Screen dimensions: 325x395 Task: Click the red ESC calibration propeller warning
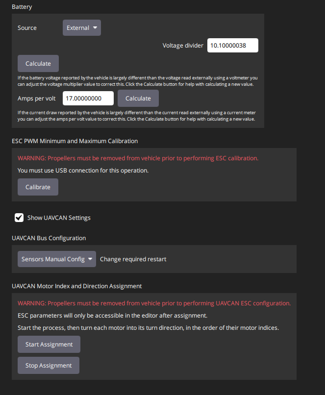pyautogui.click(x=138, y=158)
